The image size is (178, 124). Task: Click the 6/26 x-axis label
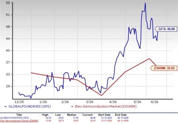coord(154,102)
